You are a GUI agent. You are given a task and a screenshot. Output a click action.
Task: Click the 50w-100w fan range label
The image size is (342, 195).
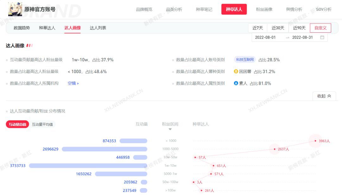(x=170, y=182)
